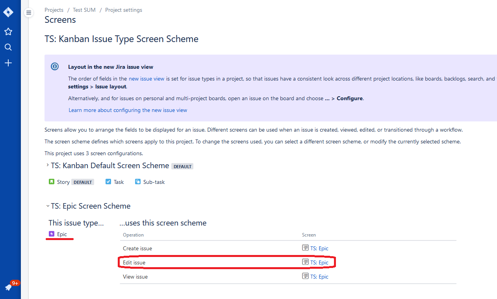Open TS: Epic screen for Edit issue
Screen dimensions: 497x299
click(319, 262)
